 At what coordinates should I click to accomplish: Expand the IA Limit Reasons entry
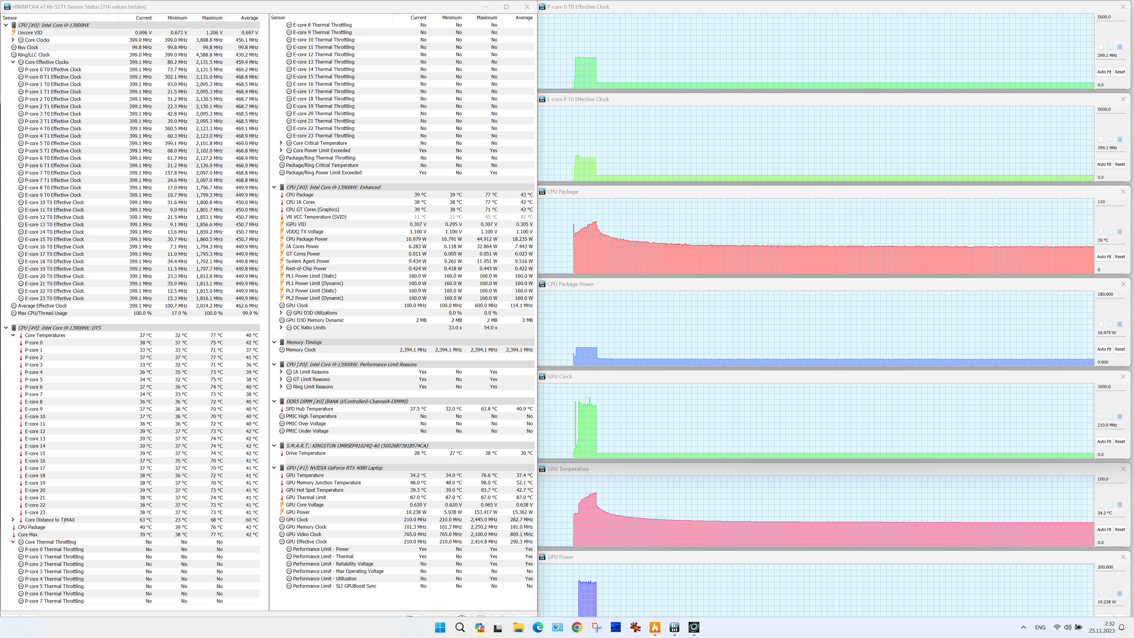tap(281, 372)
